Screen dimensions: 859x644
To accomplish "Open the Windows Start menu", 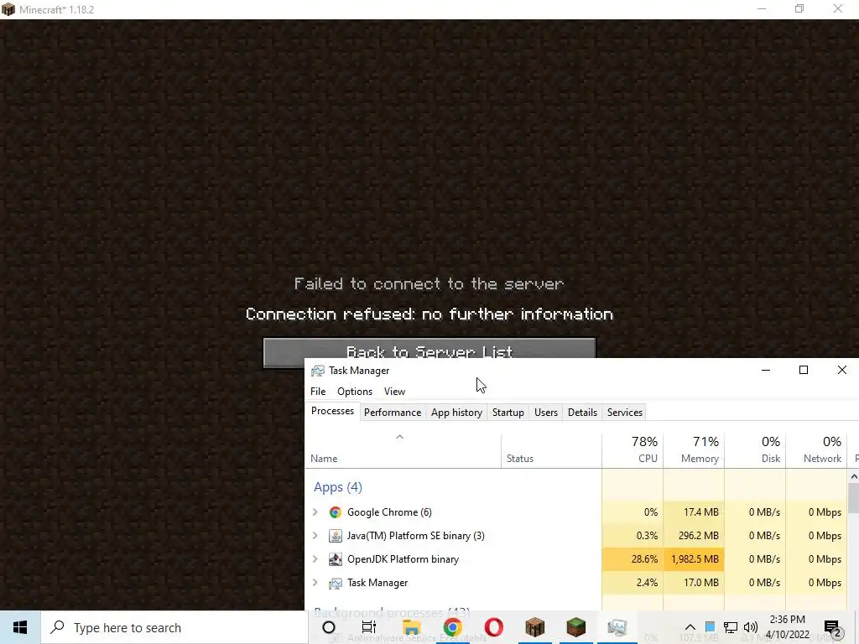I will click(20, 627).
